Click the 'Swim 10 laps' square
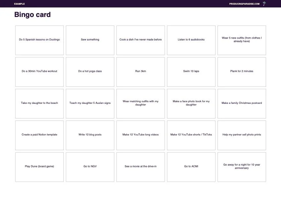281x198 pixels. (x=191, y=72)
